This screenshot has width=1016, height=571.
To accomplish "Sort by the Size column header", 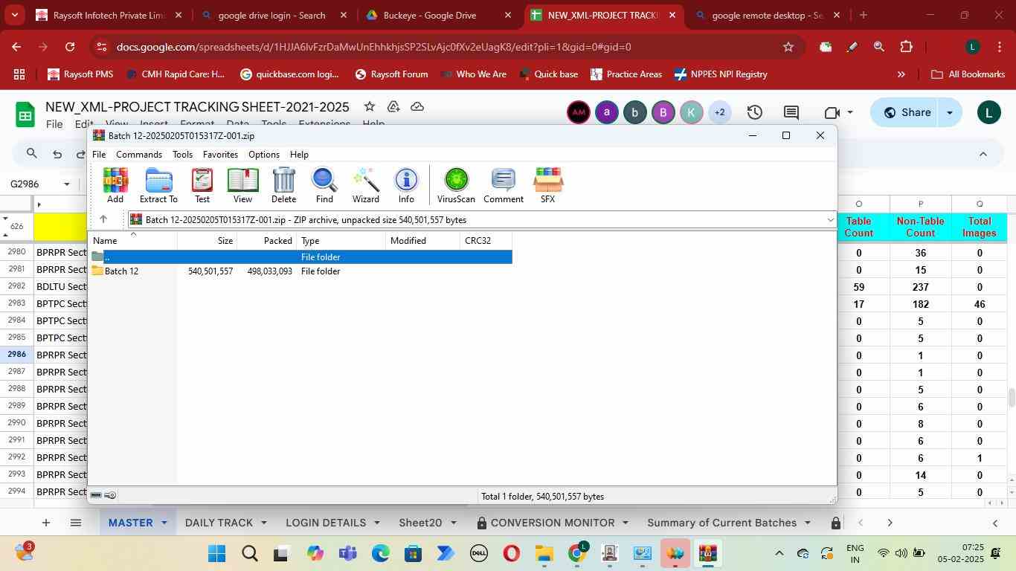I will click(225, 241).
